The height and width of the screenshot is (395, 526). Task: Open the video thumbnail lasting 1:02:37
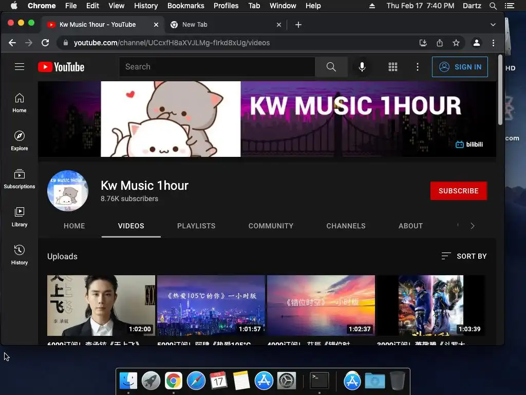click(321, 306)
